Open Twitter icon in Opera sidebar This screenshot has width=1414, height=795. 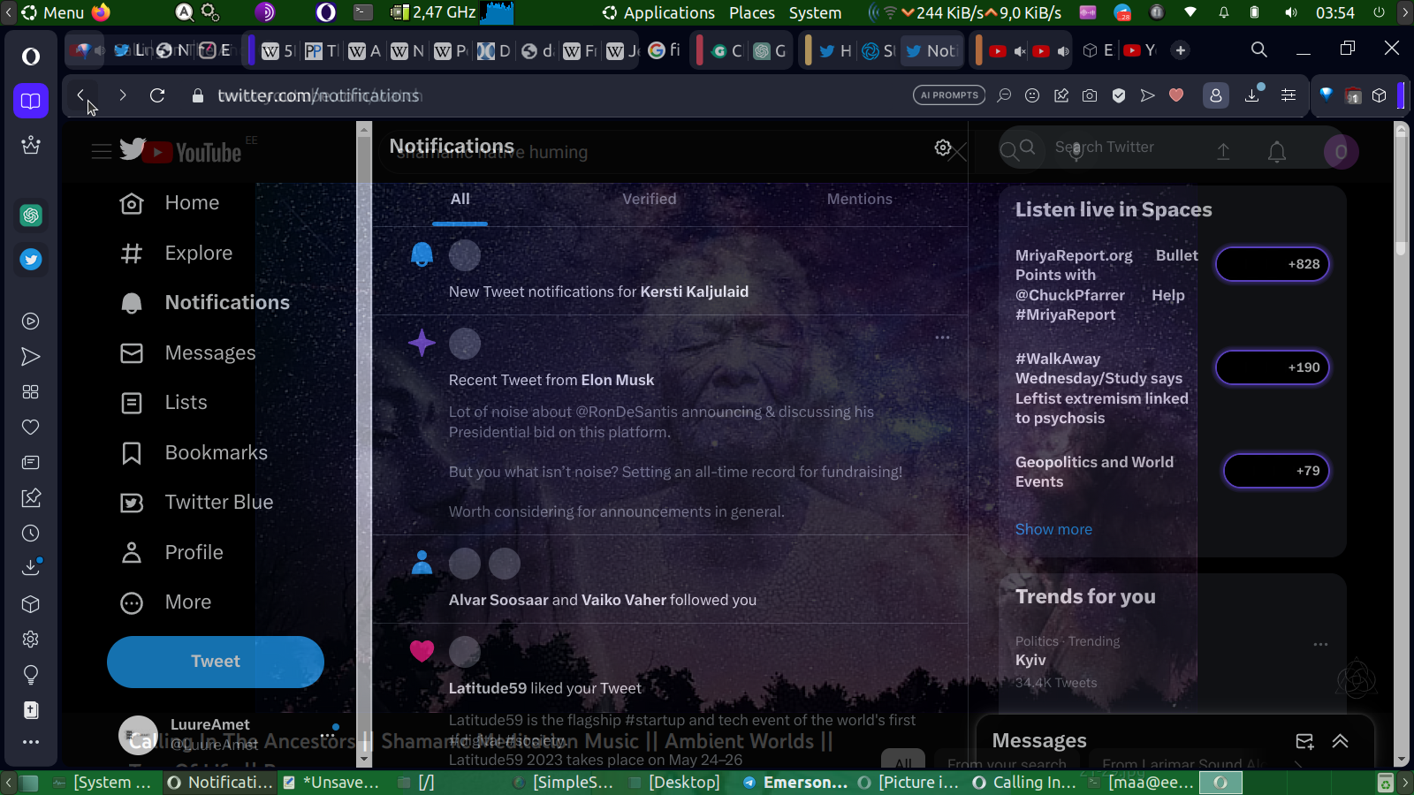pos(31,260)
